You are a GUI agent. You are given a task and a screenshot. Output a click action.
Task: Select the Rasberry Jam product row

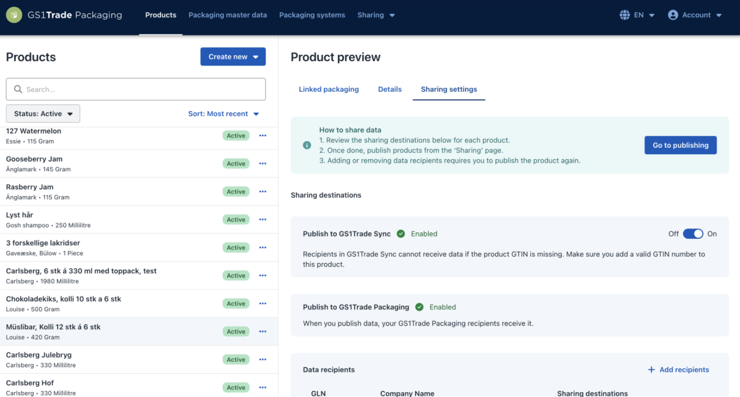[x=139, y=192]
